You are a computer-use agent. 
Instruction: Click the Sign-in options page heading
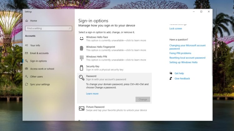[93, 21]
